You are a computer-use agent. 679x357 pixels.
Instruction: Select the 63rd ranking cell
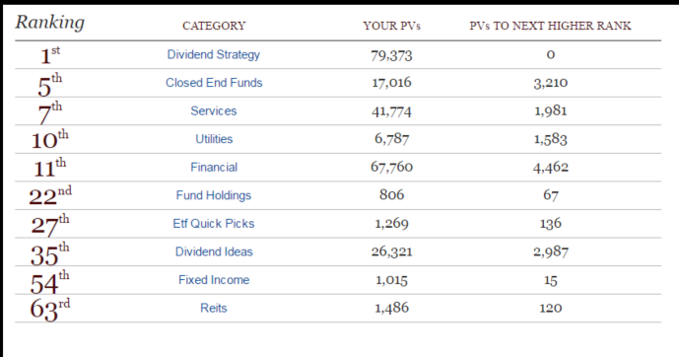[x=50, y=310]
